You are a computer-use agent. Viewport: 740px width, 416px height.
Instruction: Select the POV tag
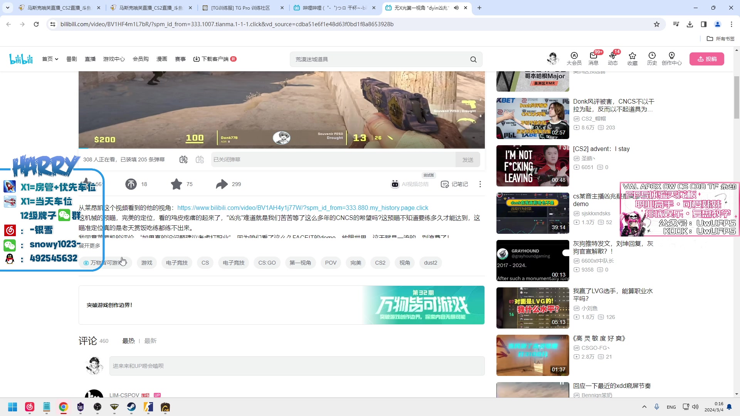(x=331, y=263)
